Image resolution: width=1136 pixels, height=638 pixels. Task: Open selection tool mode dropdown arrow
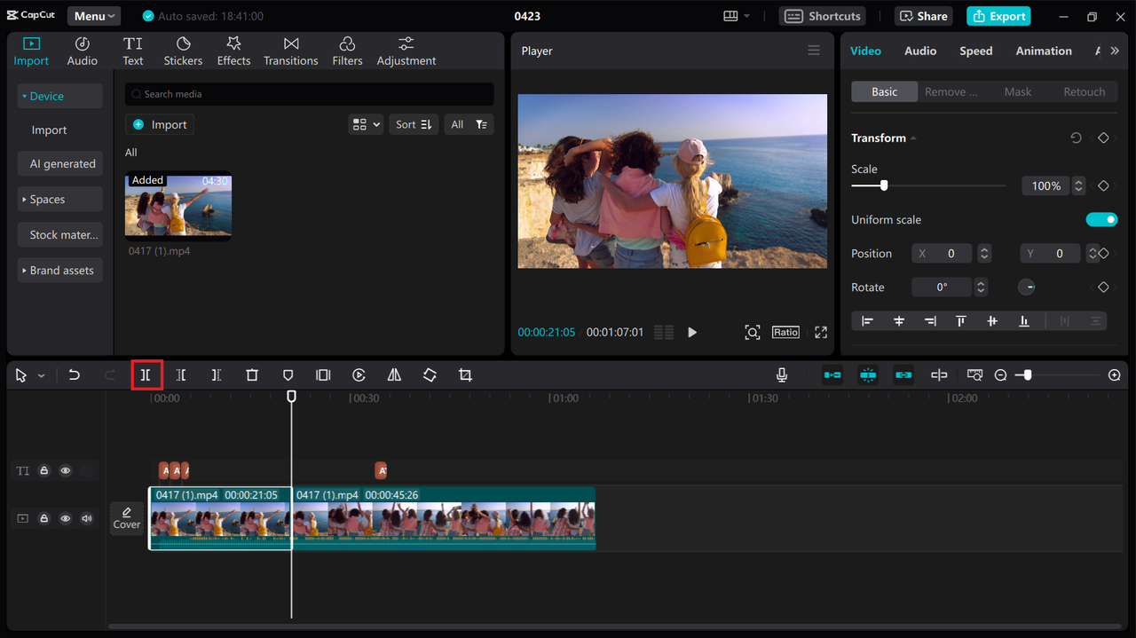pos(41,376)
